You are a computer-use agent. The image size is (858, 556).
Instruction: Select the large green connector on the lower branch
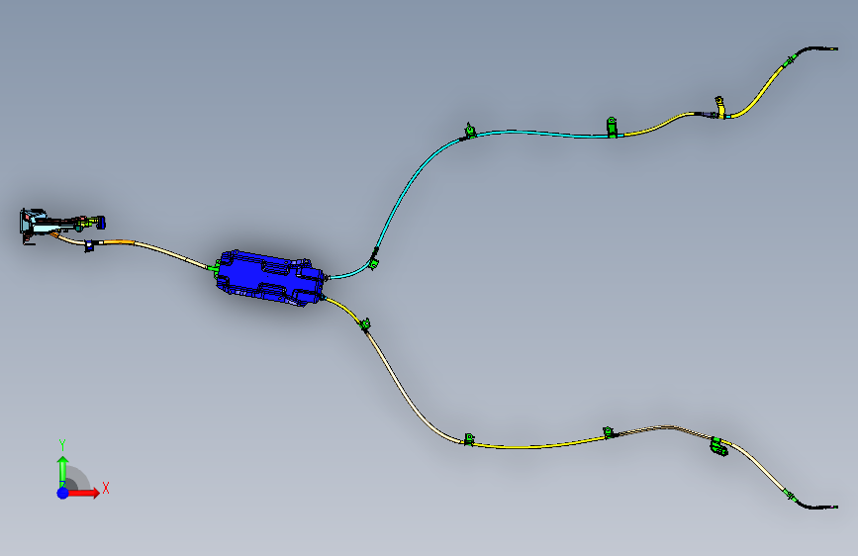[719, 446]
